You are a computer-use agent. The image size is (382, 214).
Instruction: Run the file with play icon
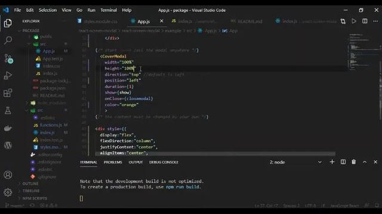tap(354, 21)
